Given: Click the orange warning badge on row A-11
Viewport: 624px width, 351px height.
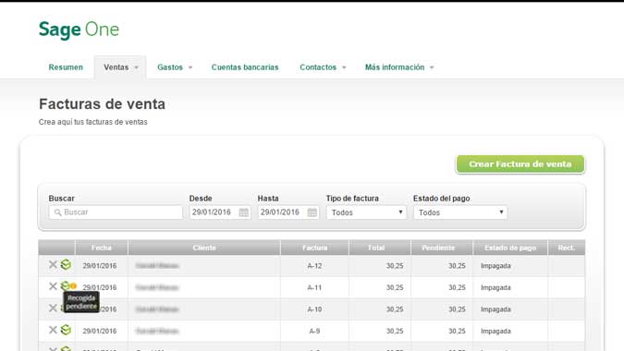Looking at the screenshot, I should (74, 286).
